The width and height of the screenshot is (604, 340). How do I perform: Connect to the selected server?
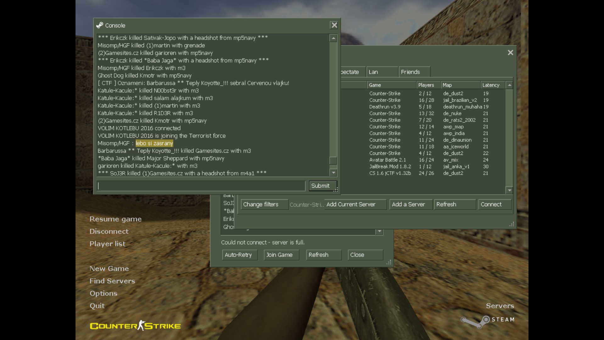pyautogui.click(x=495, y=204)
